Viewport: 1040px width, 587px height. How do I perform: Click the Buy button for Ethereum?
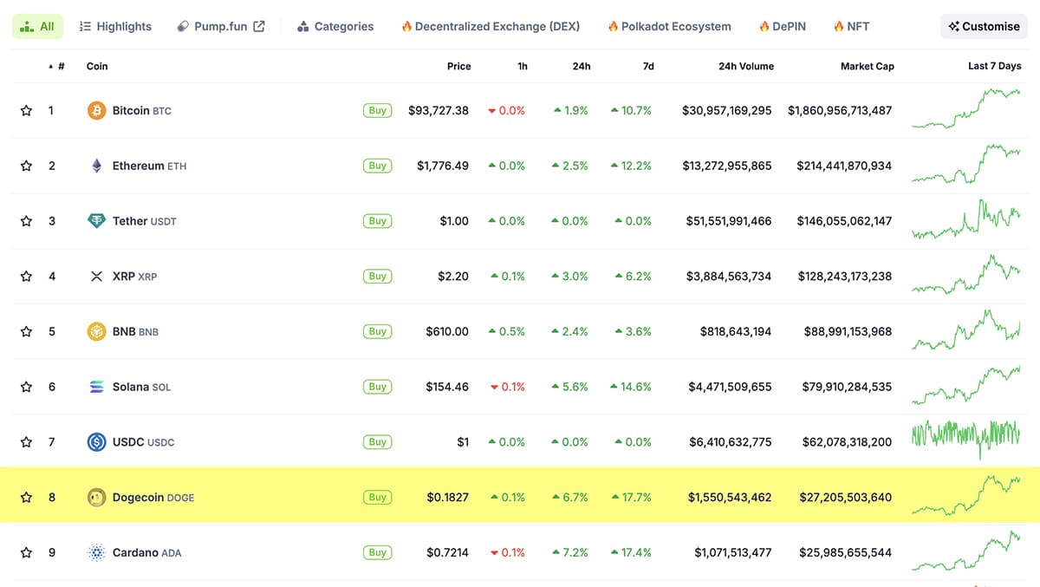click(x=377, y=166)
